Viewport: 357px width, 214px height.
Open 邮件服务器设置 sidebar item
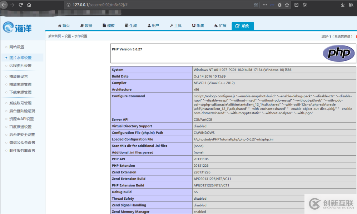tap(22, 151)
